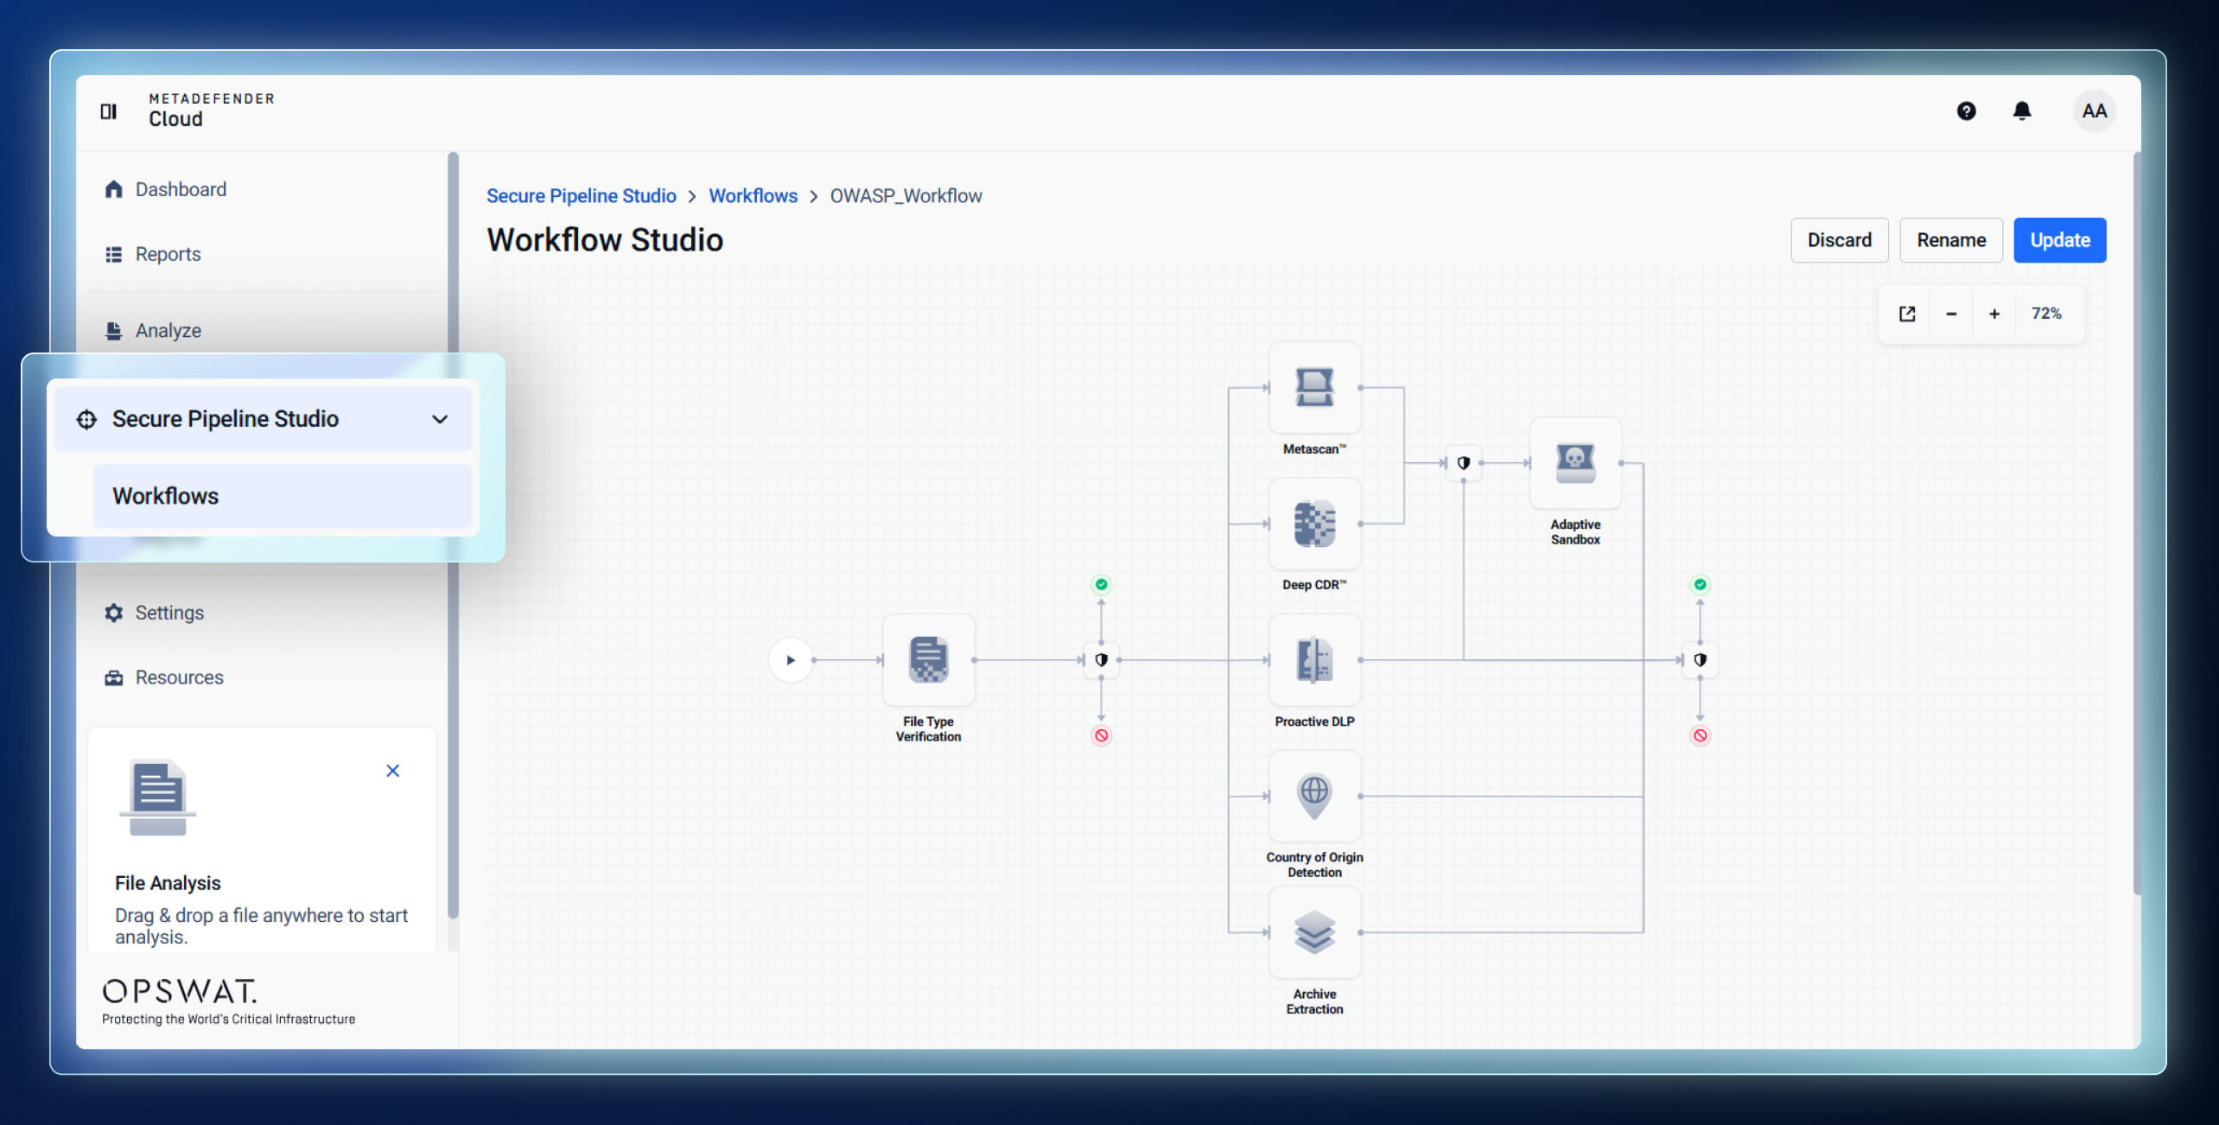Click the Adaptive Sandbox node icon
This screenshot has width=2219, height=1125.
coord(1574,462)
